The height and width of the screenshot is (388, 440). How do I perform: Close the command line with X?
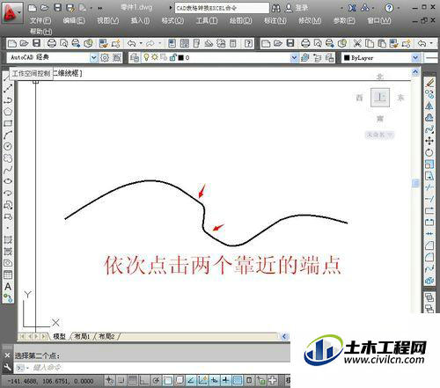(x=7, y=355)
